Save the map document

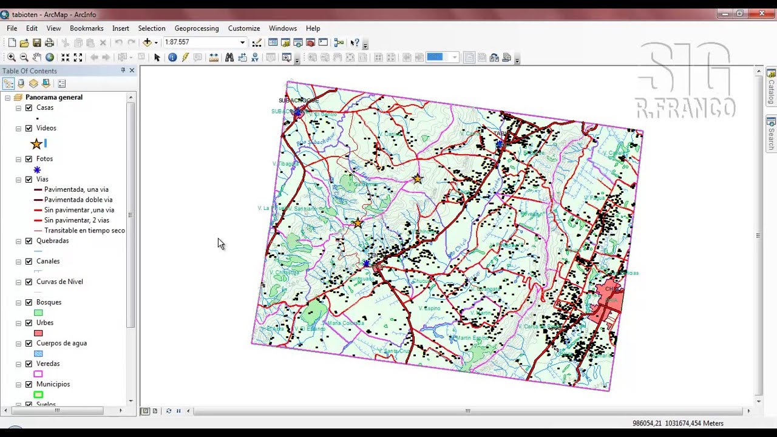click(x=37, y=42)
